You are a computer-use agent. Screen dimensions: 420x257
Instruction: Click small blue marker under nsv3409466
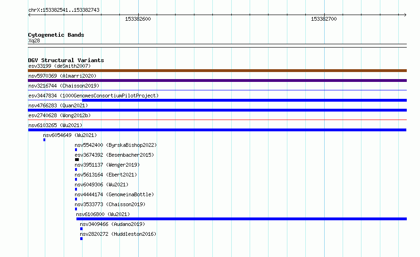(81, 229)
